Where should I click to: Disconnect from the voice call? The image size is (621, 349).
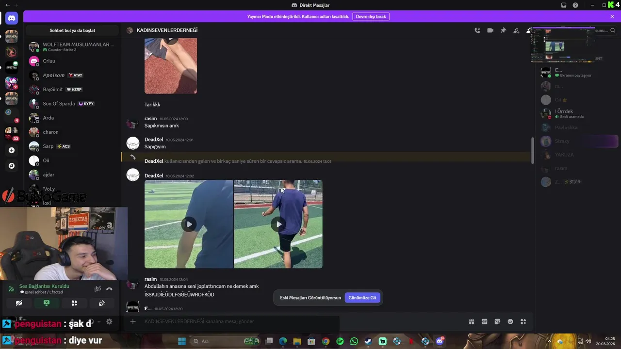109,289
